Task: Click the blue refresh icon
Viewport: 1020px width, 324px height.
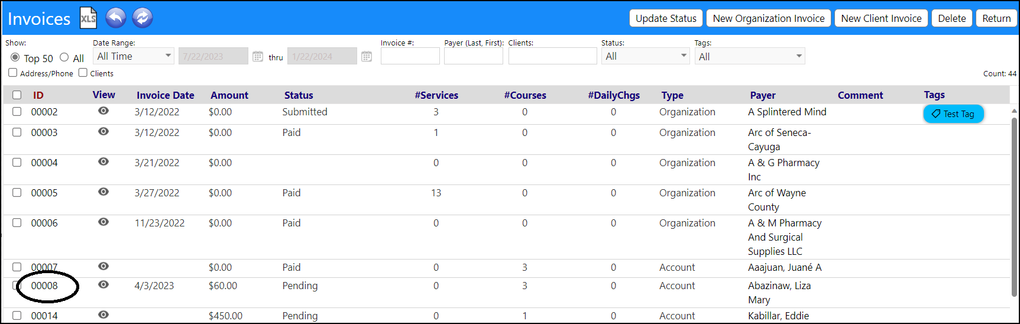Action: point(143,18)
